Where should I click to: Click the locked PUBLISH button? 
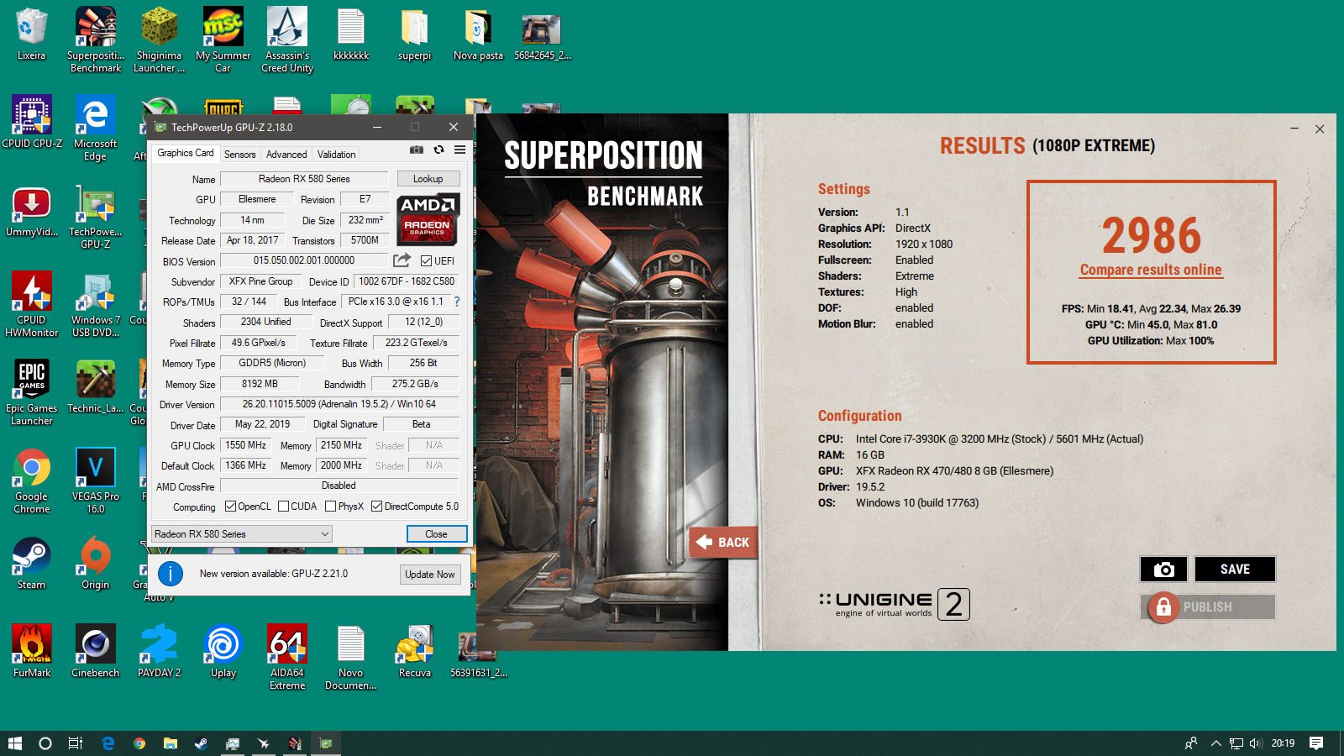click(x=1208, y=606)
